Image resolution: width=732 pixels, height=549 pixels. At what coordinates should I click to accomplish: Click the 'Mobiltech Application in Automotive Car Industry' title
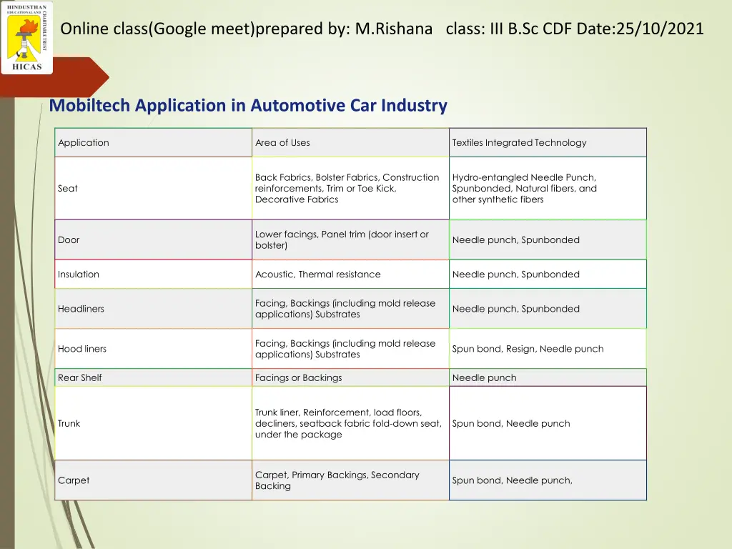(x=248, y=106)
